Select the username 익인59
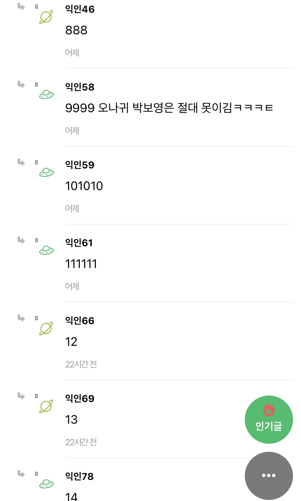Screen dimensions: 301x501 point(80,165)
